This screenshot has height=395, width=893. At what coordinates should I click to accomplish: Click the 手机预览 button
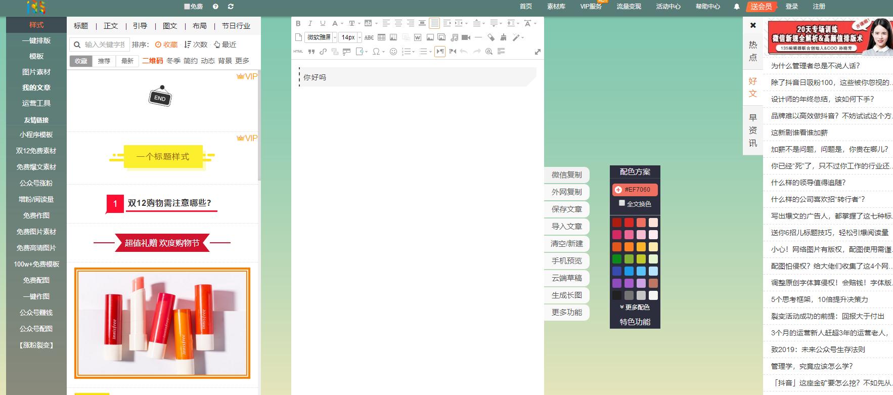coord(566,261)
